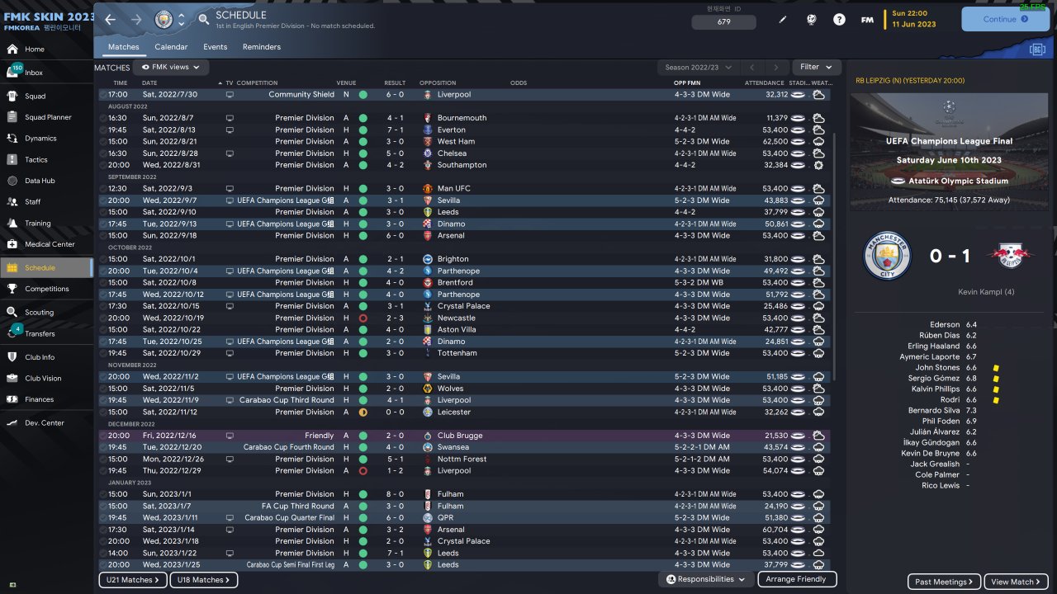Open Liverpool from the Community Shield row
This screenshot has height=594, width=1057.
pyautogui.click(x=454, y=95)
